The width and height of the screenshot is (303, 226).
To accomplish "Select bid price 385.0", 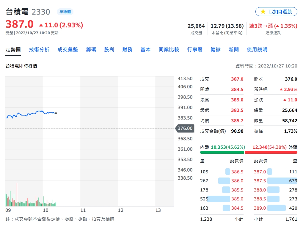I will (x=237, y=199).
